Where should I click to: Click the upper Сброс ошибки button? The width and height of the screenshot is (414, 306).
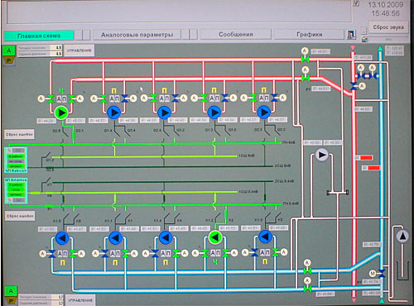[x=19, y=135]
